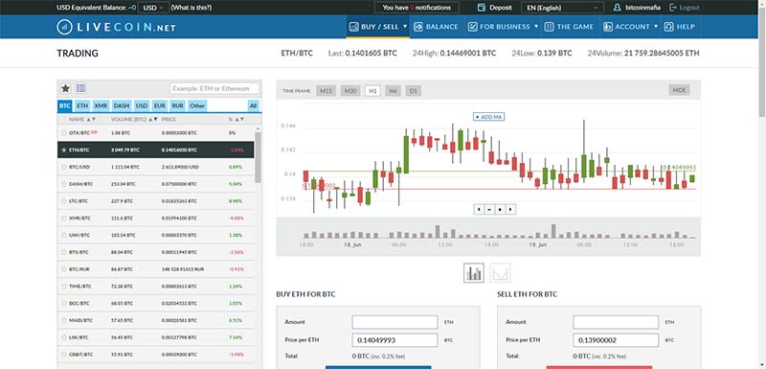Open USD currency dropdown
Viewport: 766px width, 369px height.
tap(153, 8)
